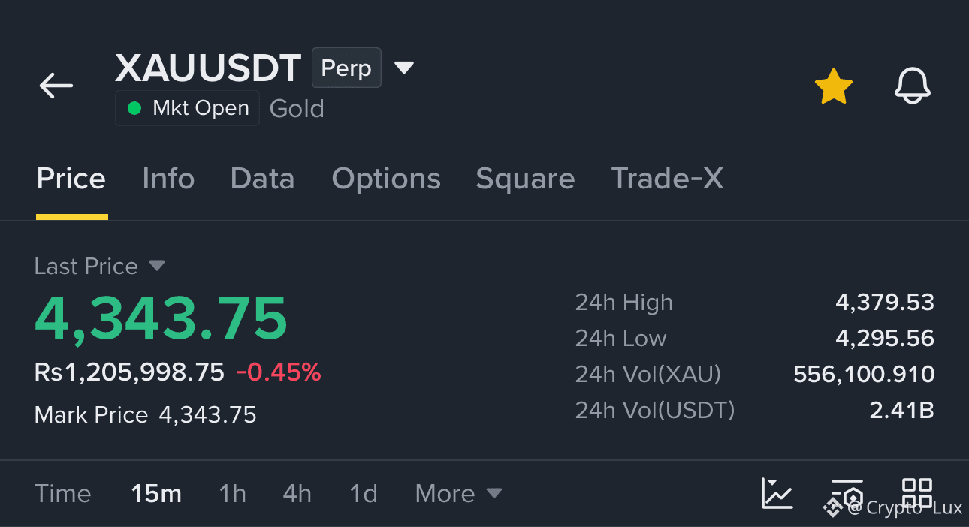969x527 pixels.
Task: Open the price alert bell
Action: click(913, 86)
